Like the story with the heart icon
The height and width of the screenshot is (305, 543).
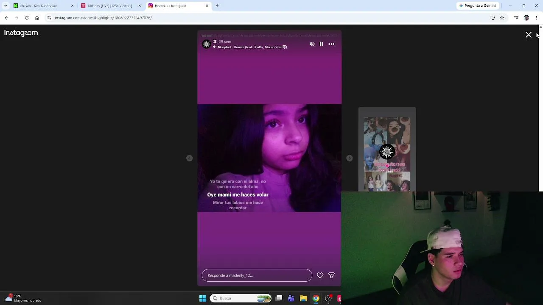tap(320, 275)
